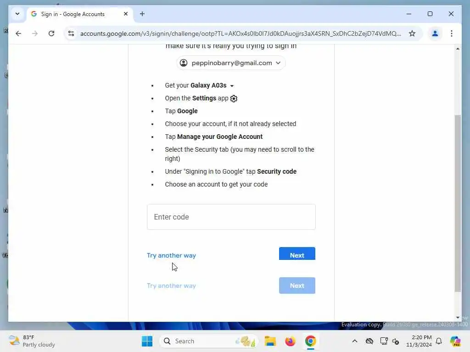Focus the Enter code field
Viewport: 470px width, 352px height.
pyautogui.click(x=231, y=217)
